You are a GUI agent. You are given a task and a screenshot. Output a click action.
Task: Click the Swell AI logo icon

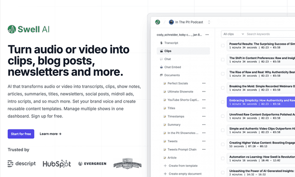pyautogui.click(x=12, y=29)
